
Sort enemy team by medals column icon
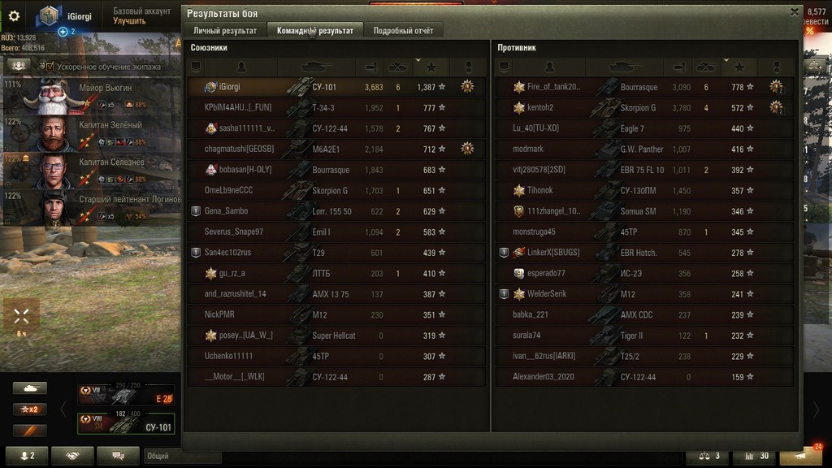(776, 67)
